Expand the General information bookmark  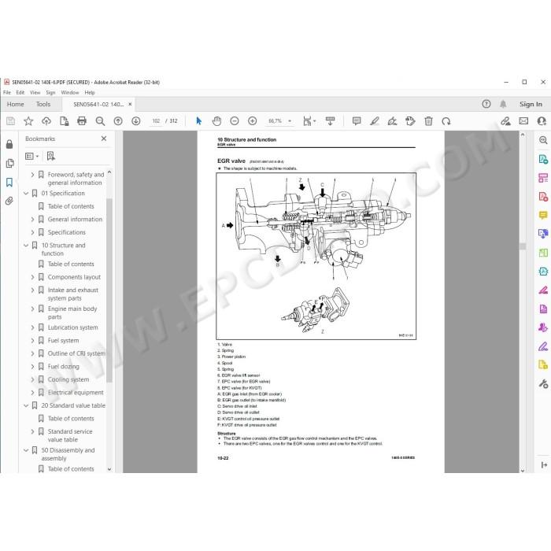point(33,220)
